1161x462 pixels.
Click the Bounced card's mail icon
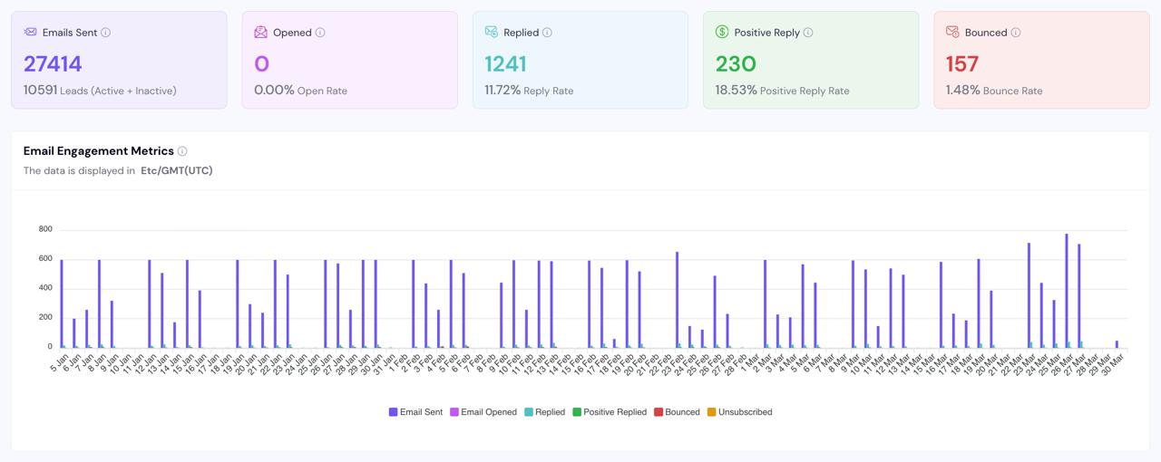(x=952, y=32)
